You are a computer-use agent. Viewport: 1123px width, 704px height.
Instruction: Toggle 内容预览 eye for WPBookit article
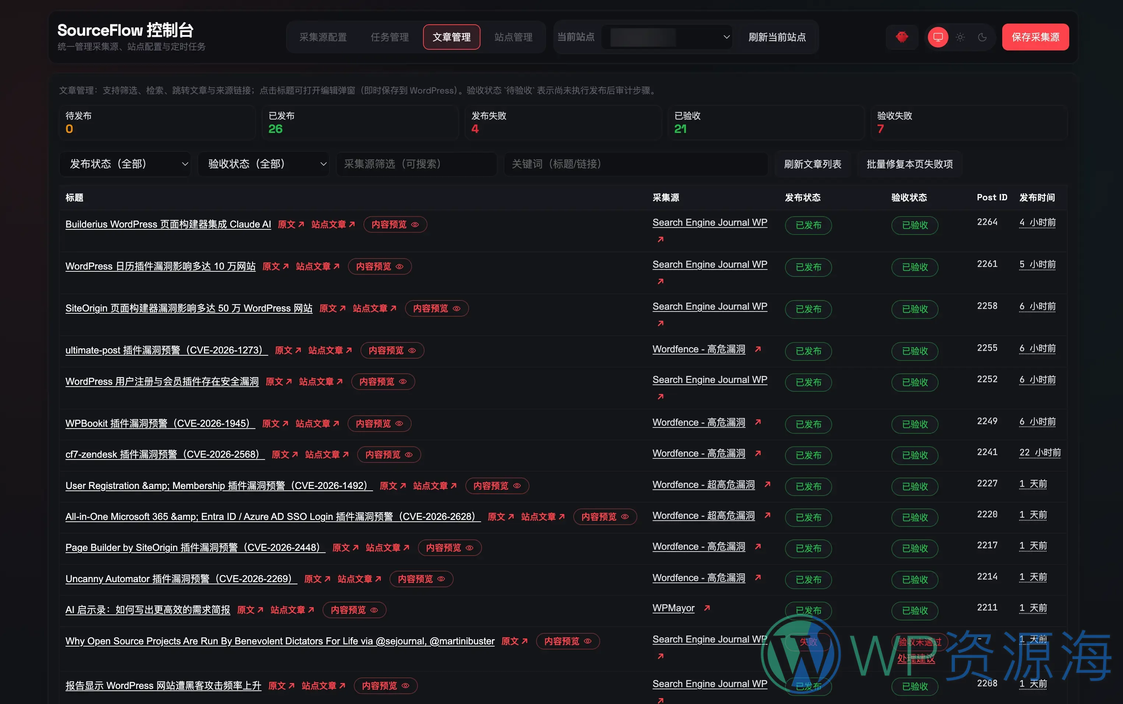pos(399,424)
